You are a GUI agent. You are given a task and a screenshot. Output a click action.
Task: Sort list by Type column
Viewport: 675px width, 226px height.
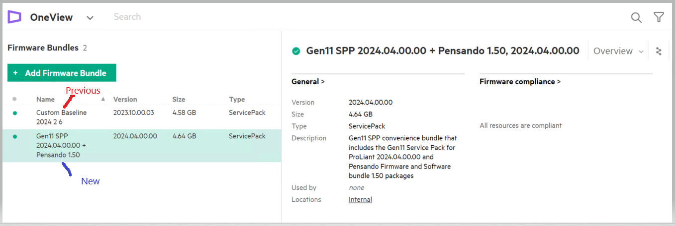tap(237, 100)
